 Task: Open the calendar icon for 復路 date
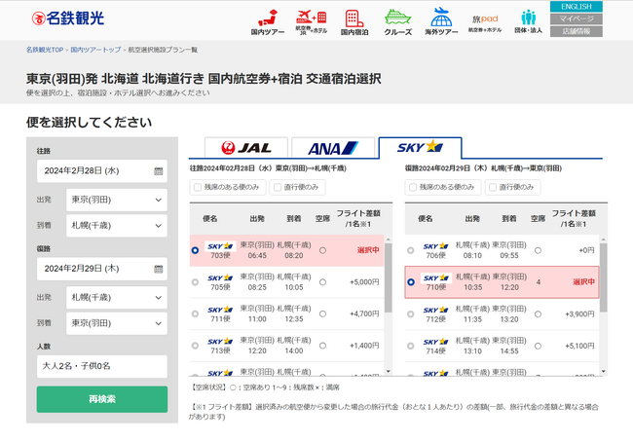coord(159,269)
